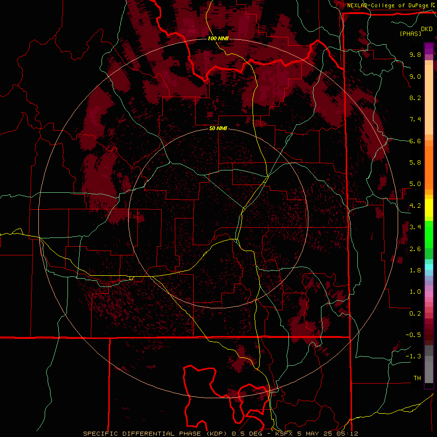
Task: Click the 9.0 scale value
Action: pos(415,76)
